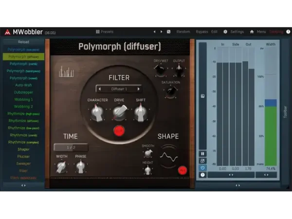Select Rhythmize (complex) preset
This screenshot has height=219, width=292.
(23, 142)
